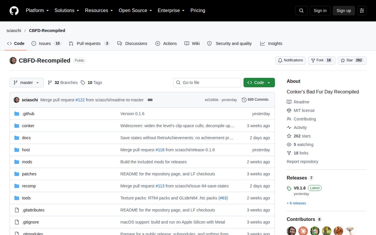Focus the Go to file search field

tap(207, 83)
